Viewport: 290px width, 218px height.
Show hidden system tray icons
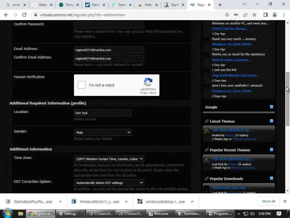pos(239,214)
